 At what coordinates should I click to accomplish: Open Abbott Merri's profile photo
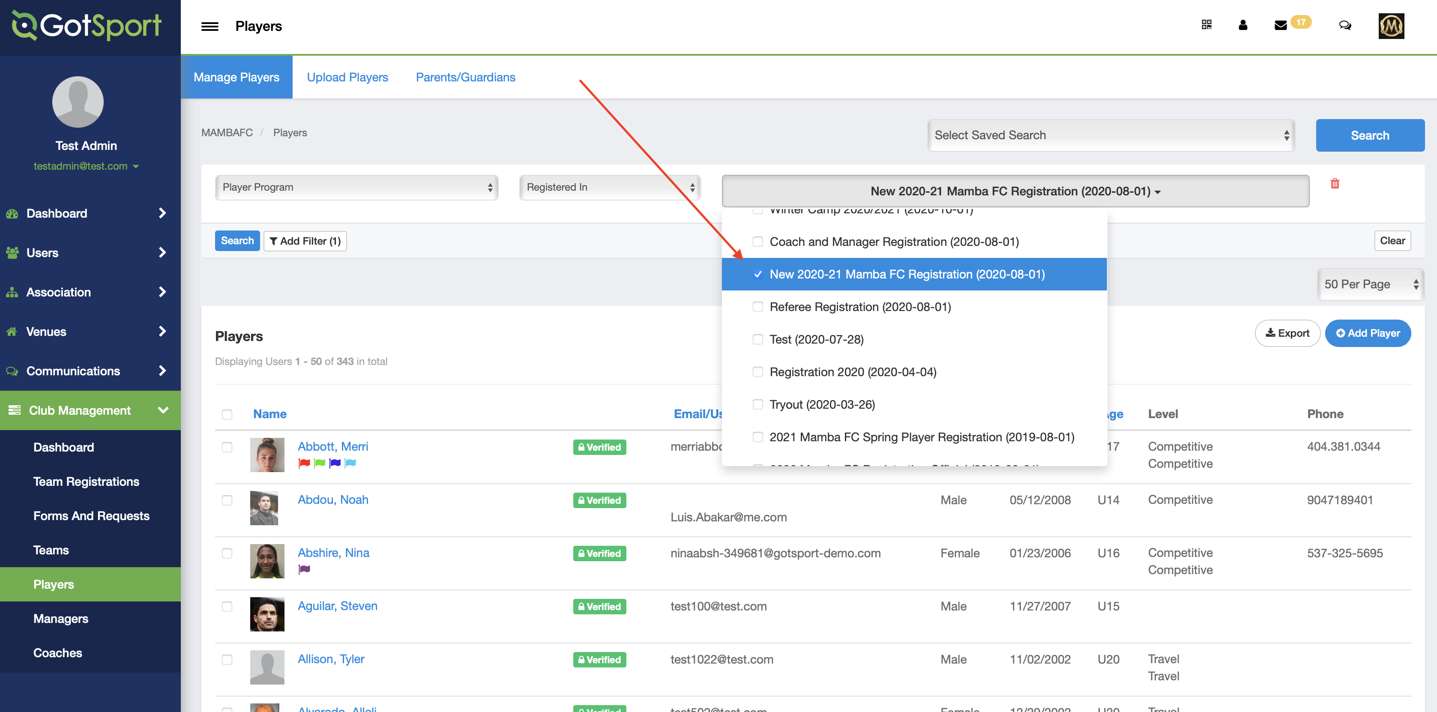(x=266, y=455)
